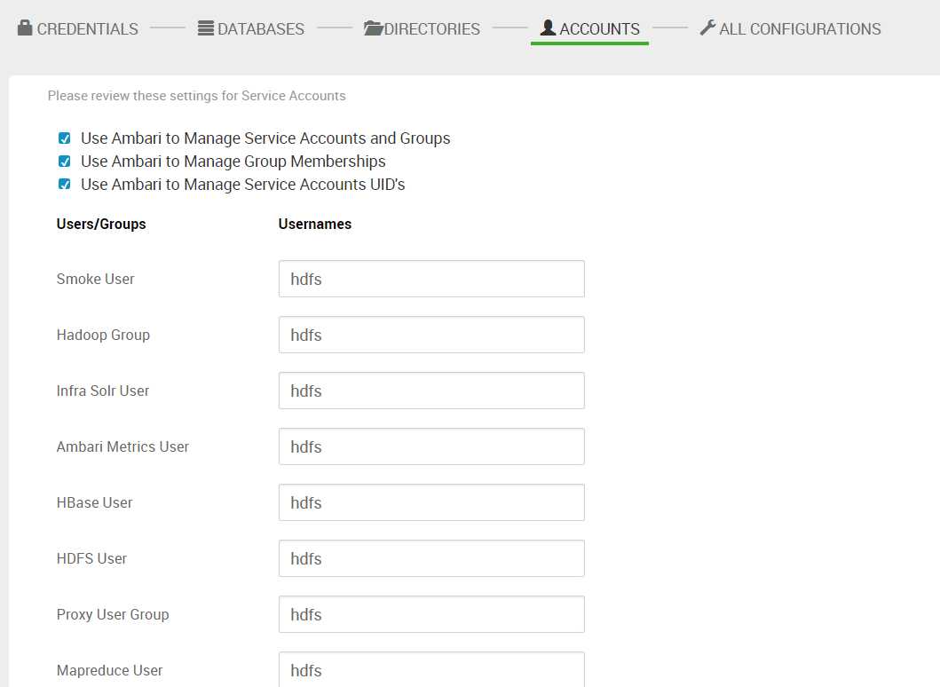940x687 pixels.
Task: Click the 'Smoke User' label
Action: pos(95,279)
